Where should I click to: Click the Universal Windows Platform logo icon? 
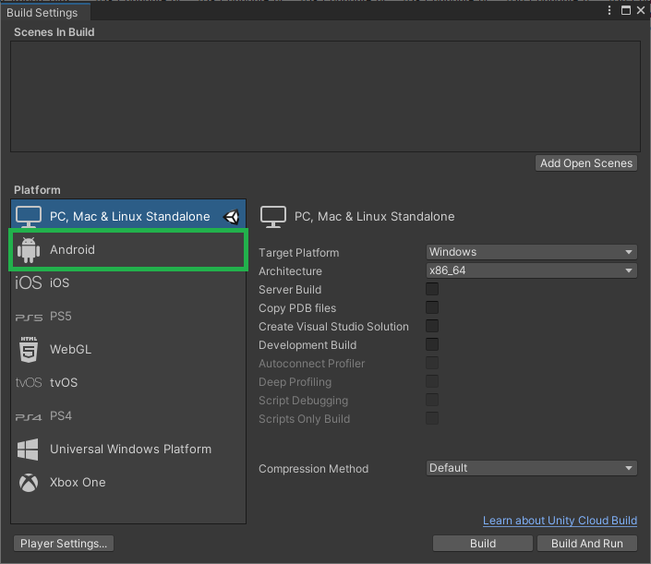28,449
